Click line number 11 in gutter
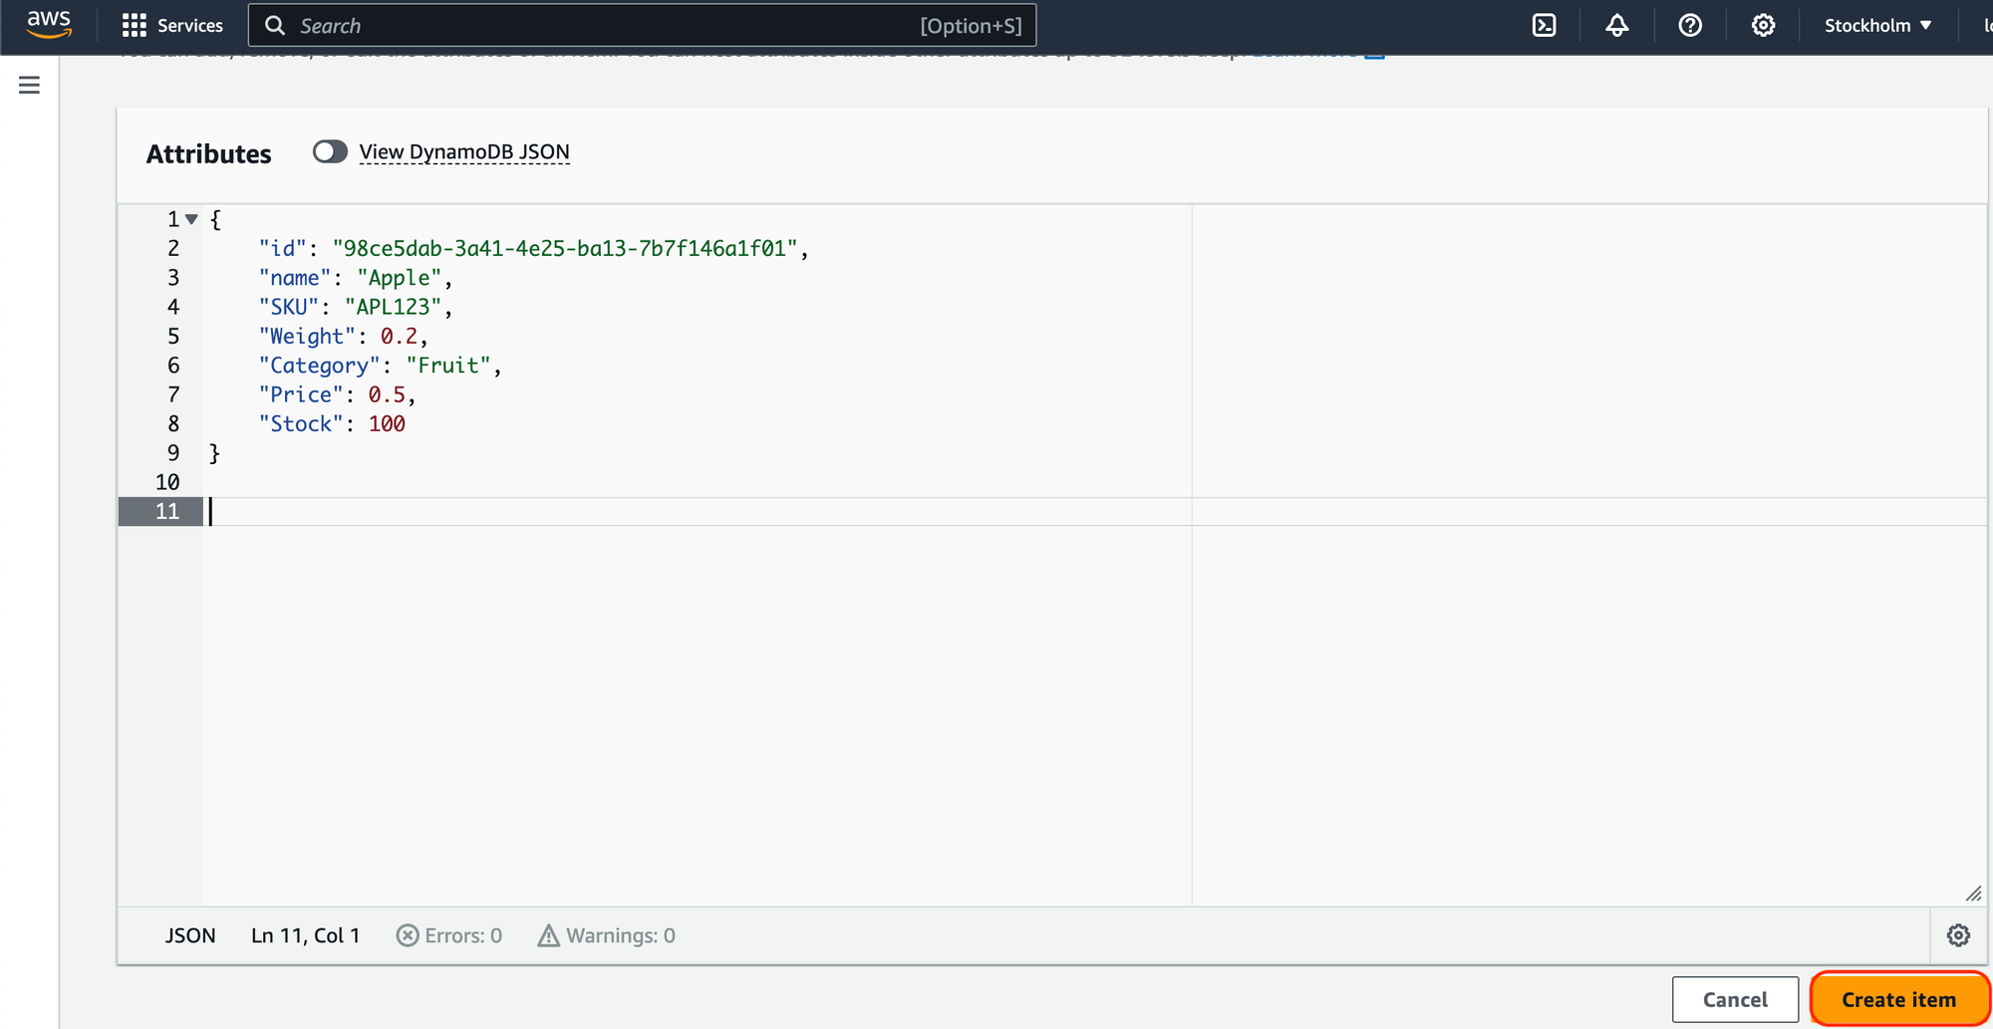 click(x=167, y=512)
